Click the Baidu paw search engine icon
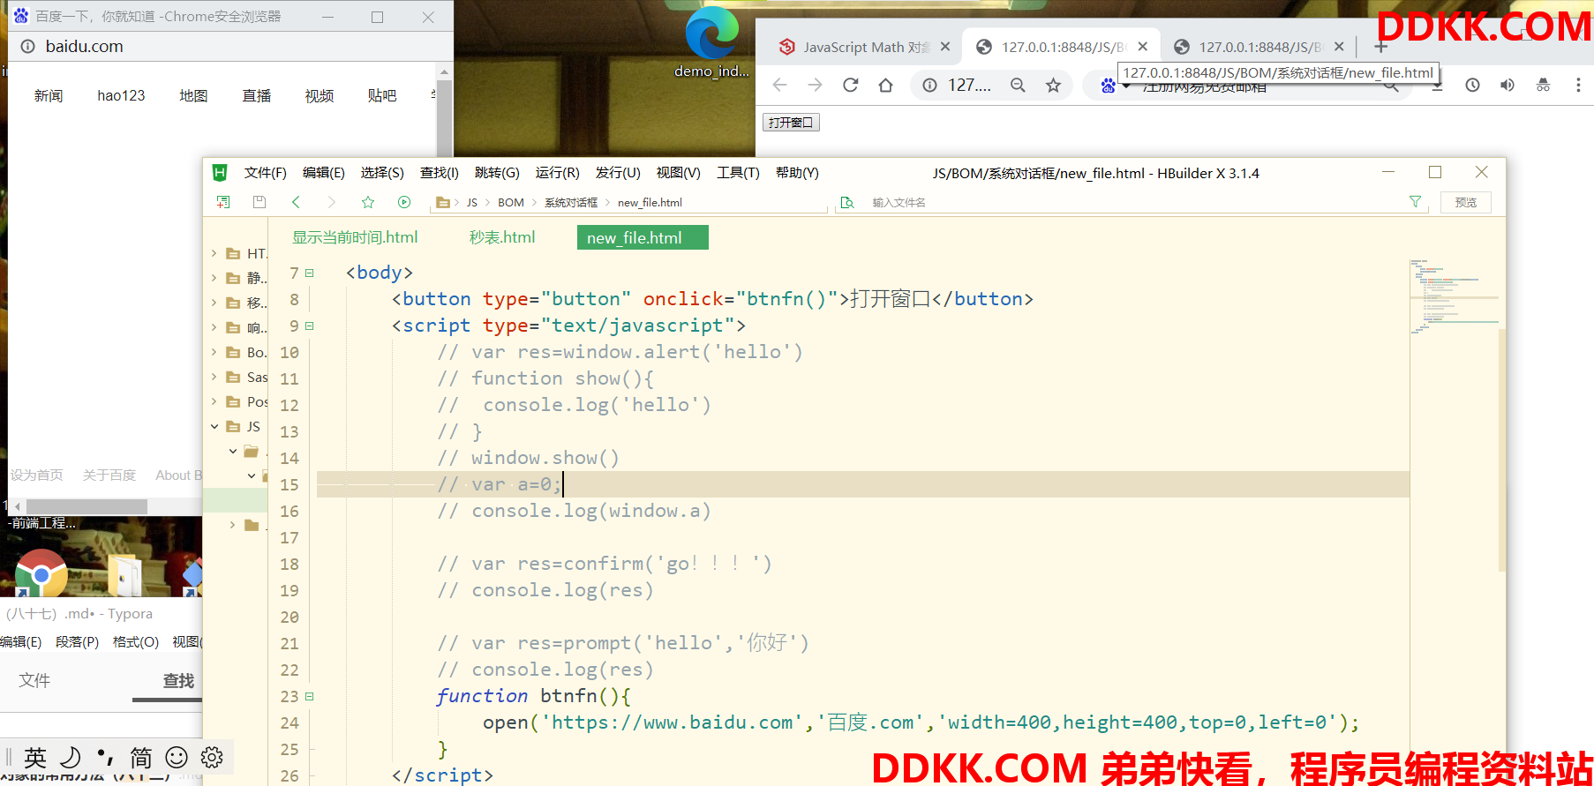 tap(1108, 86)
